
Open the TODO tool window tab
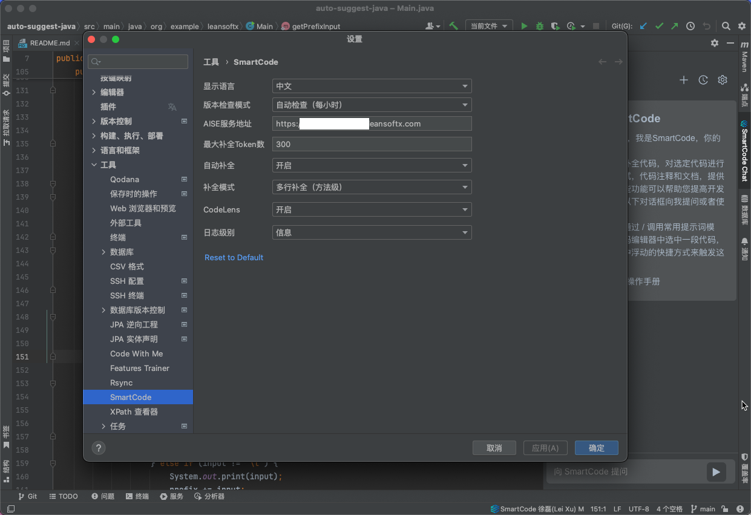63,496
